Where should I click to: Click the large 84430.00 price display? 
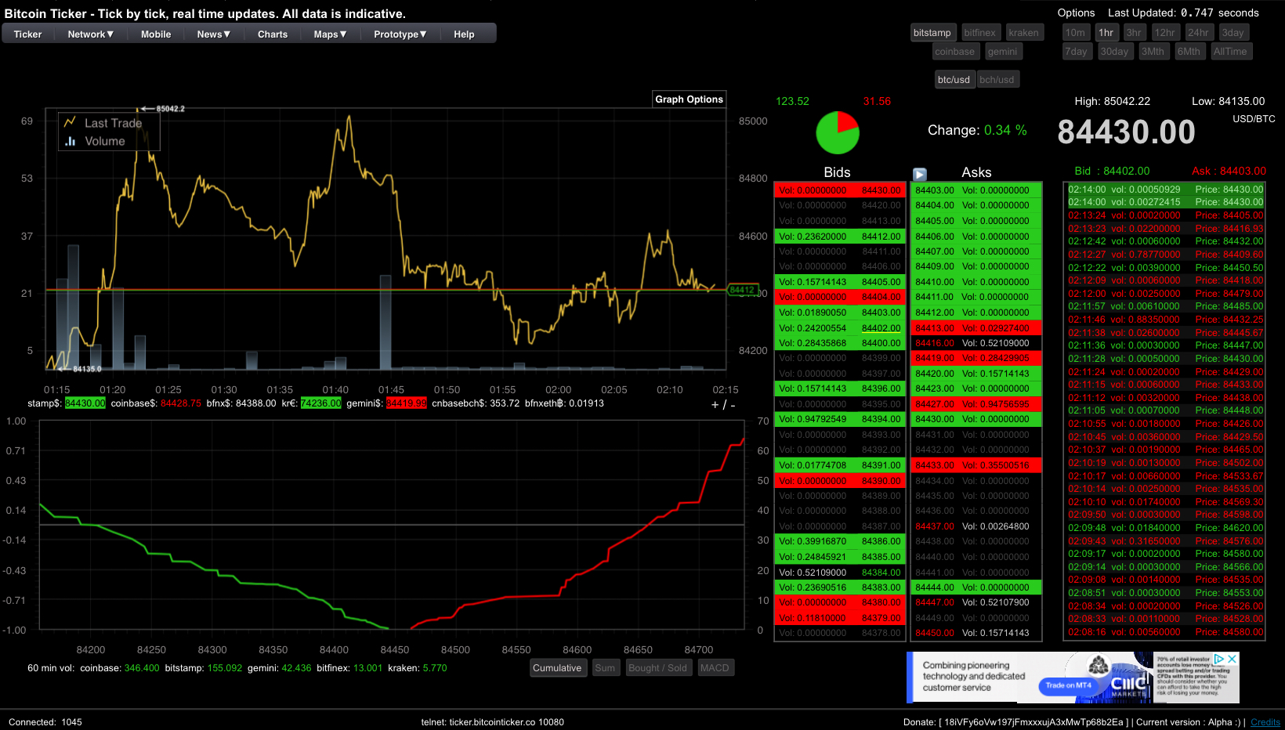[1126, 132]
